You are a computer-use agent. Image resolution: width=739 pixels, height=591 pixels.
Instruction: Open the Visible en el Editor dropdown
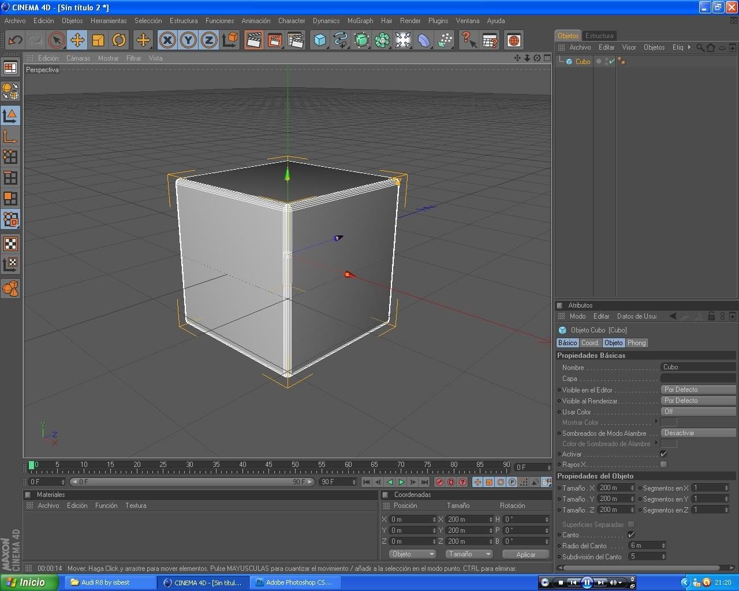[x=698, y=390]
